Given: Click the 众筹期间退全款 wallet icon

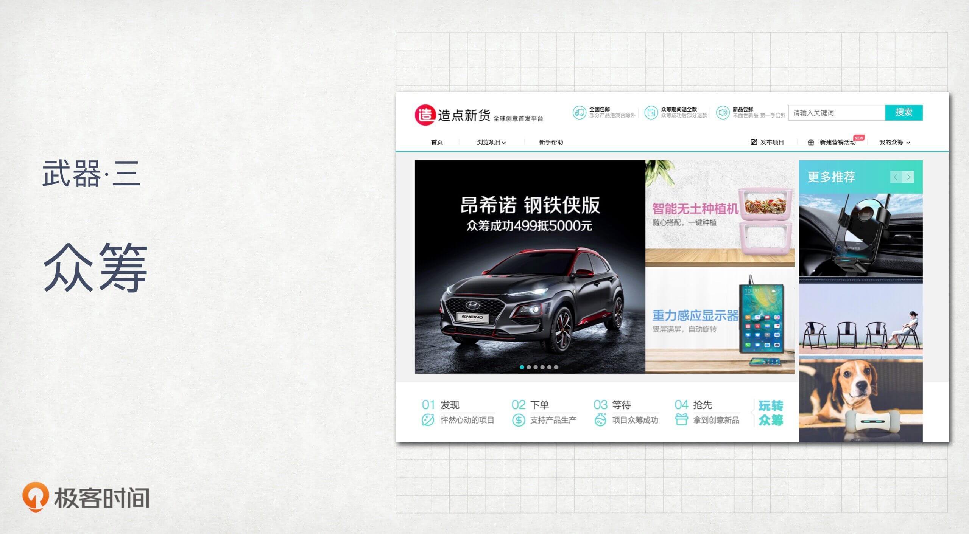Looking at the screenshot, I should [651, 113].
